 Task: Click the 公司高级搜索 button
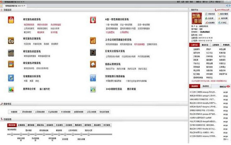click(40, 112)
